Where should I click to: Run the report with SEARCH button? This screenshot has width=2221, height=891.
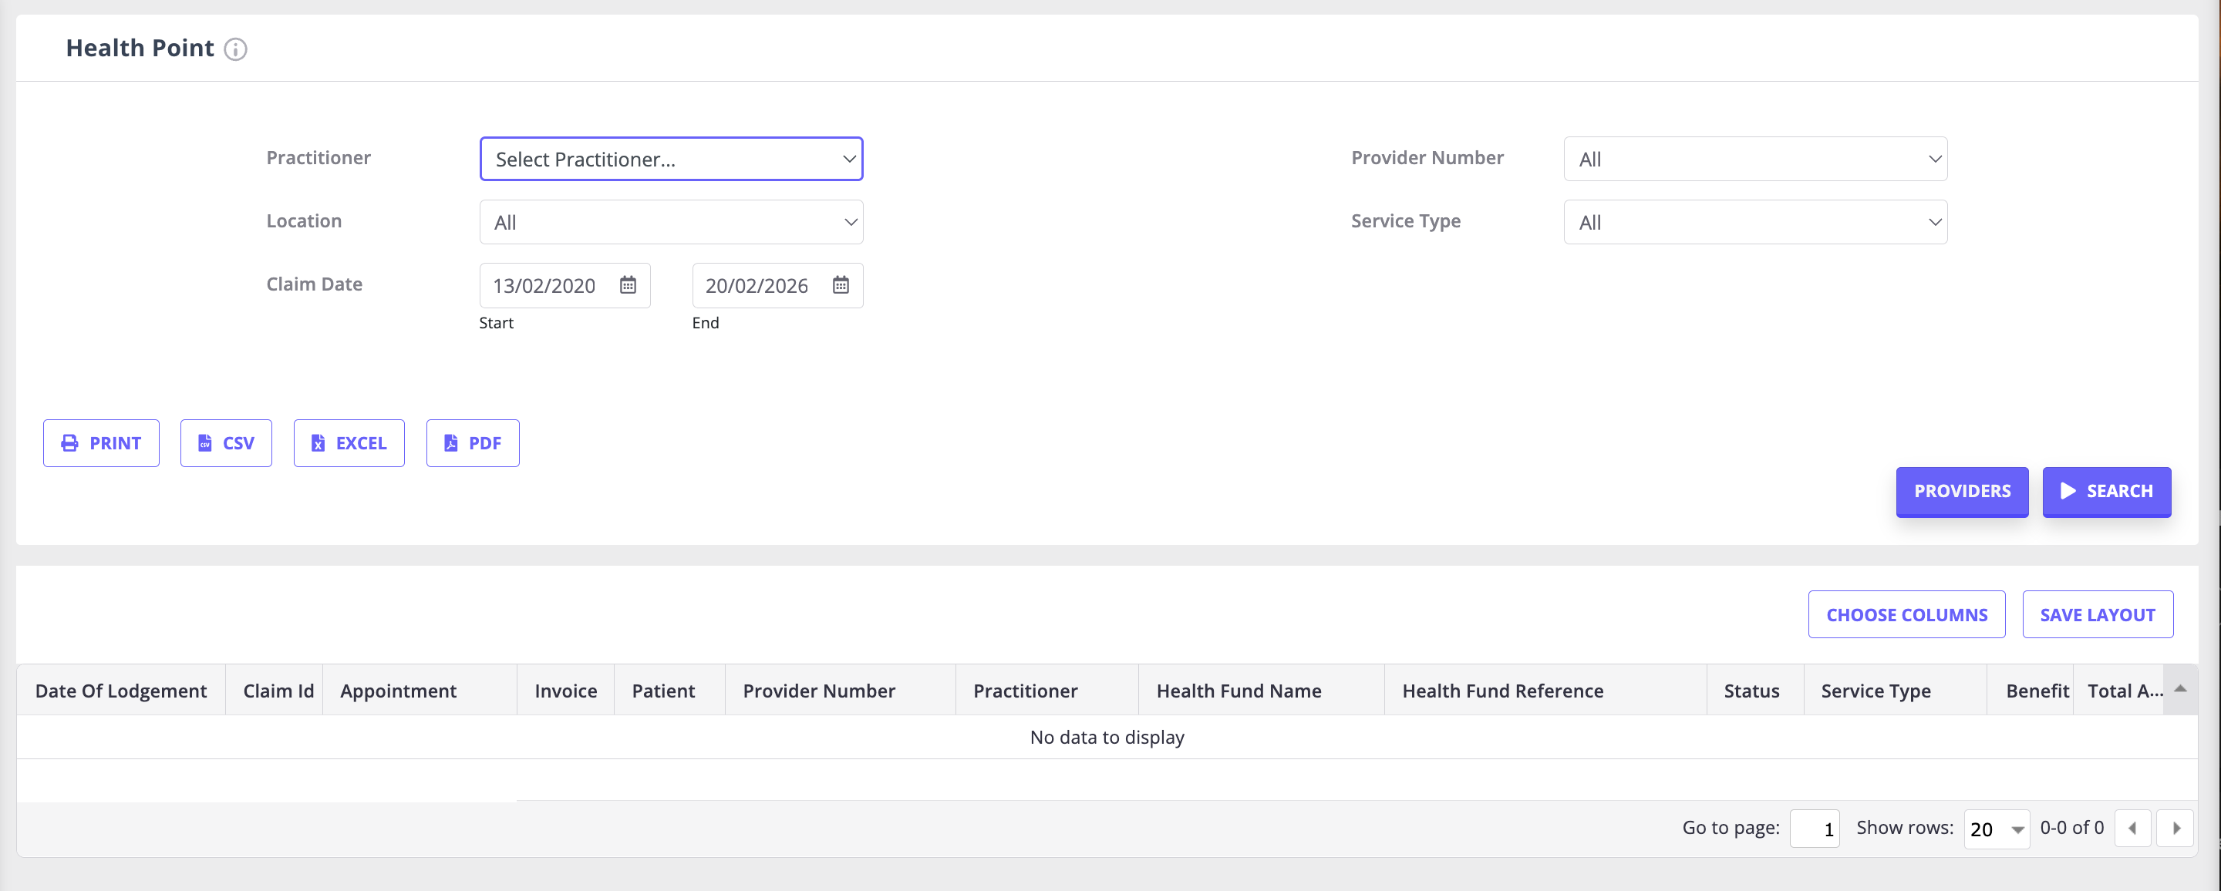point(2105,491)
